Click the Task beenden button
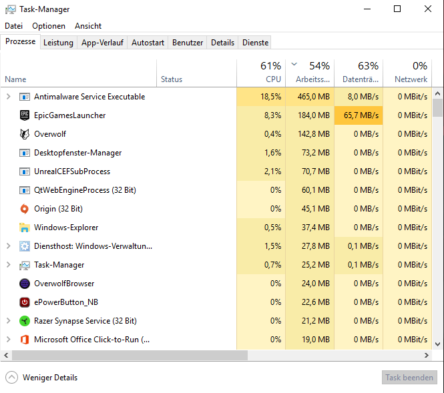This screenshot has height=393, width=444. pos(409,378)
